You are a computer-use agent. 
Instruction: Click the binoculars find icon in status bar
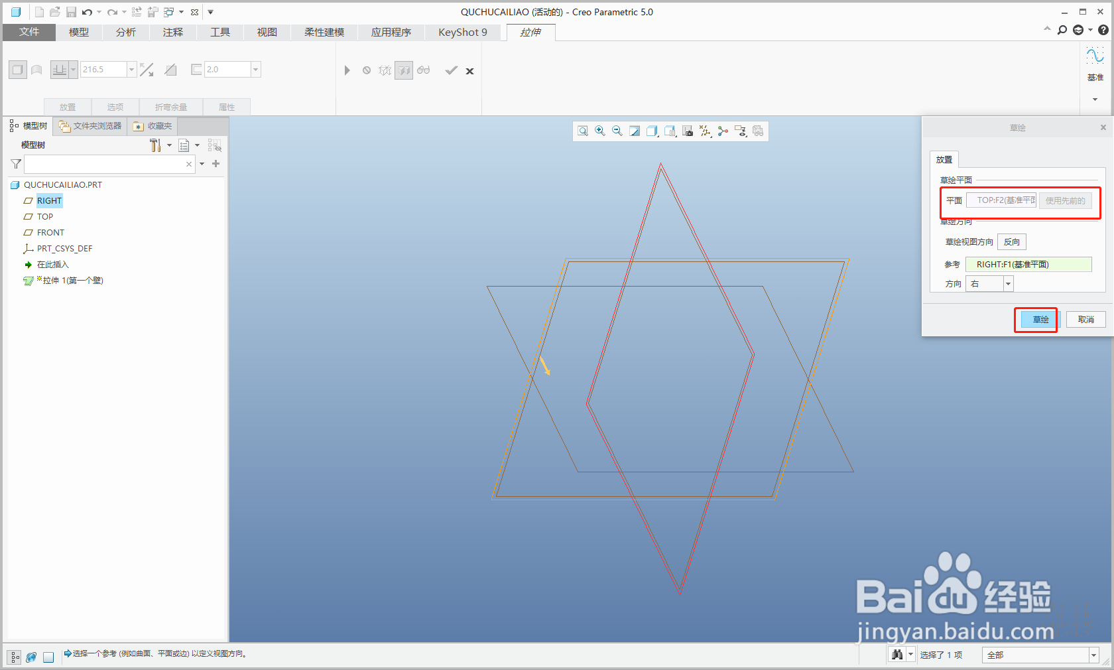tap(897, 655)
